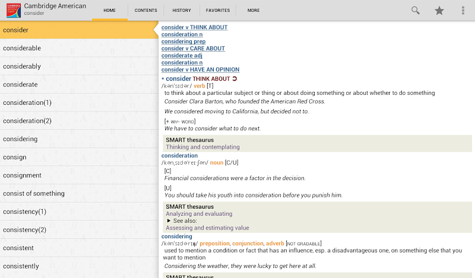Tap the 'consider' headword in the entry
475x278 pixels.
tap(179, 79)
